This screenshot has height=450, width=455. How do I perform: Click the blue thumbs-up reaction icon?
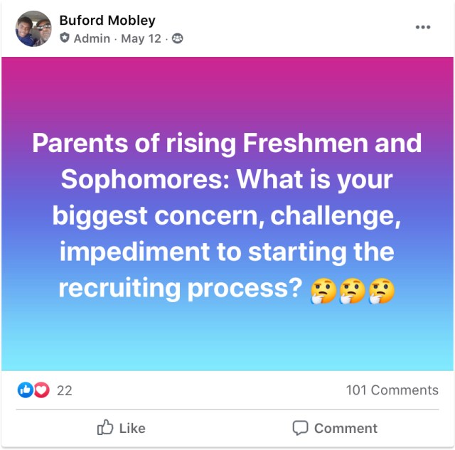[26, 390]
